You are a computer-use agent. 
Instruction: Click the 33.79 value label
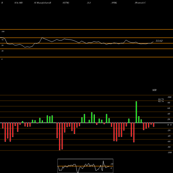(161, 99)
